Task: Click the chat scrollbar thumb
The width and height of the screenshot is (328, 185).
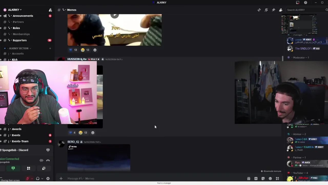Action: click(x=283, y=59)
